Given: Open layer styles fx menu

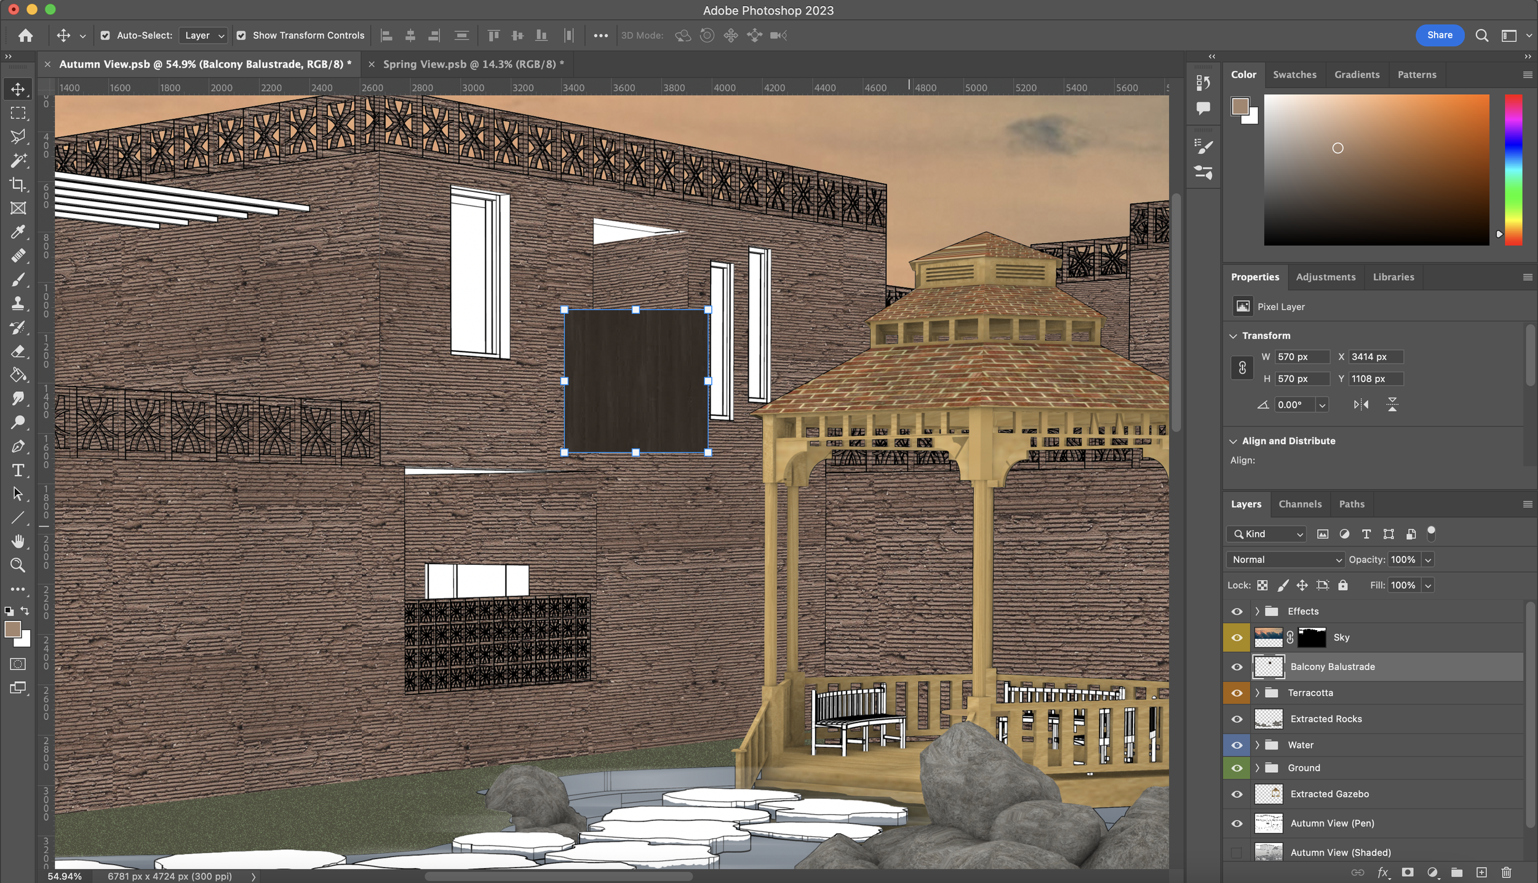Looking at the screenshot, I should pyautogui.click(x=1383, y=872).
